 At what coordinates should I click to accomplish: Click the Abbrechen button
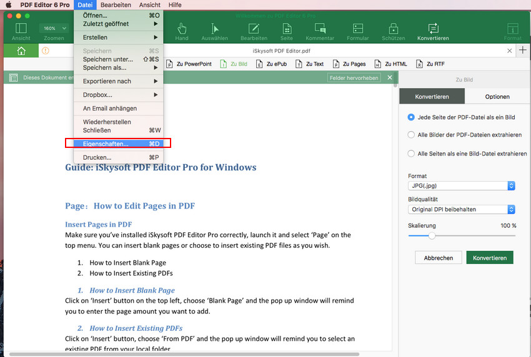438,258
